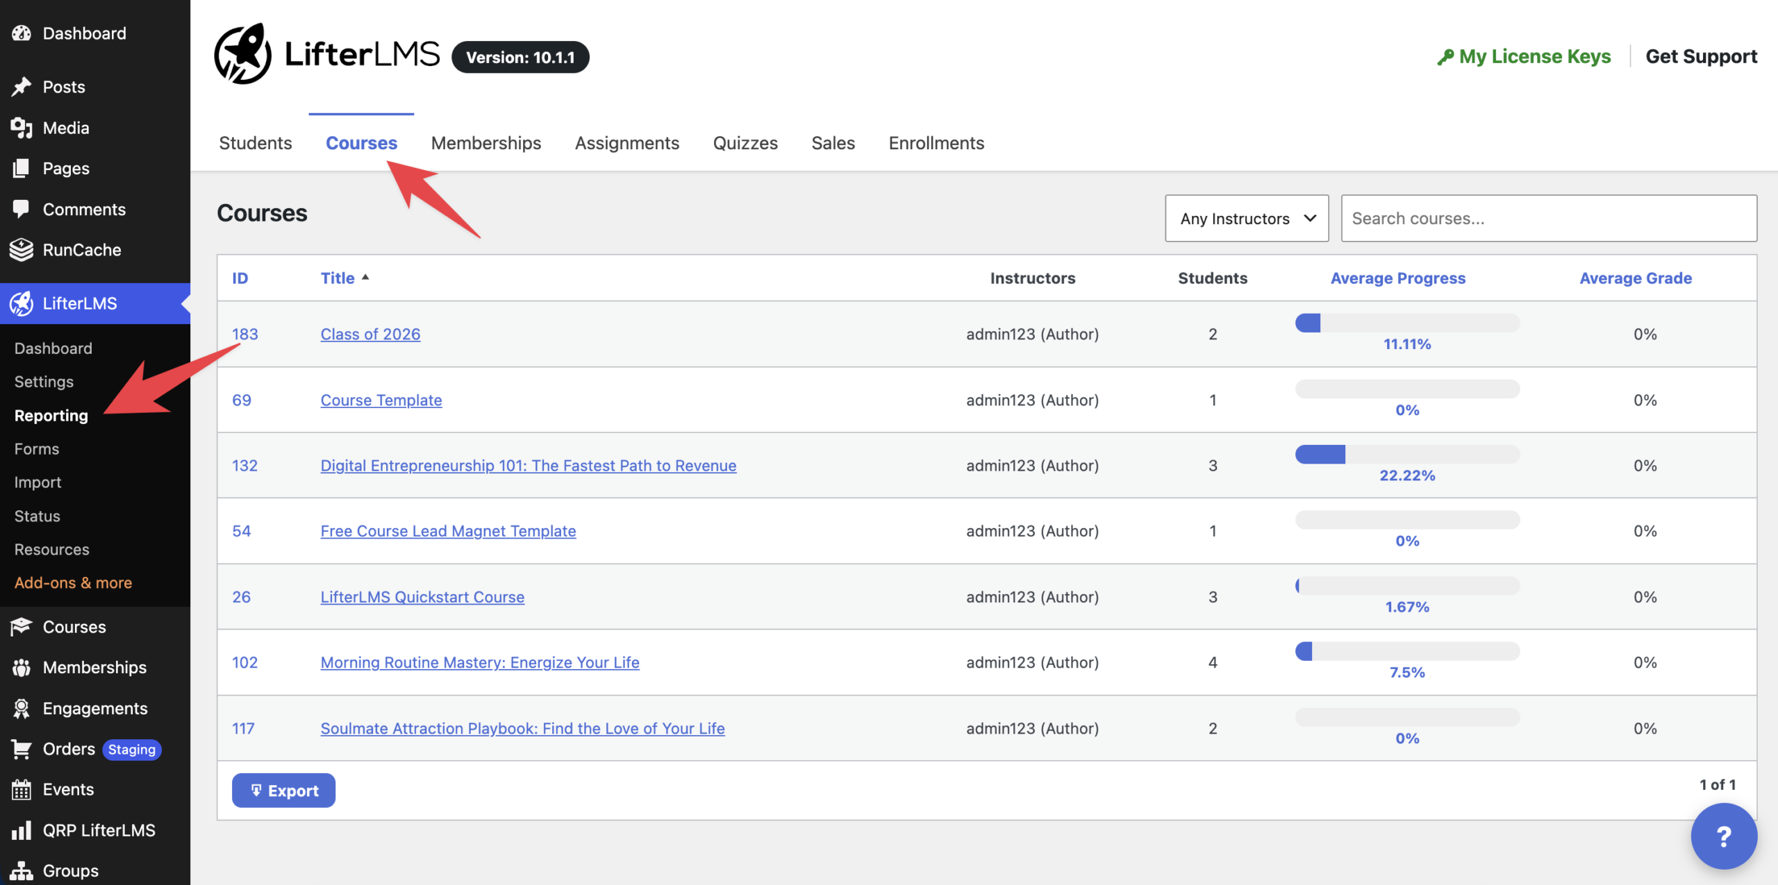Click the Class of 2026 progress bar

pos(1407,323)
